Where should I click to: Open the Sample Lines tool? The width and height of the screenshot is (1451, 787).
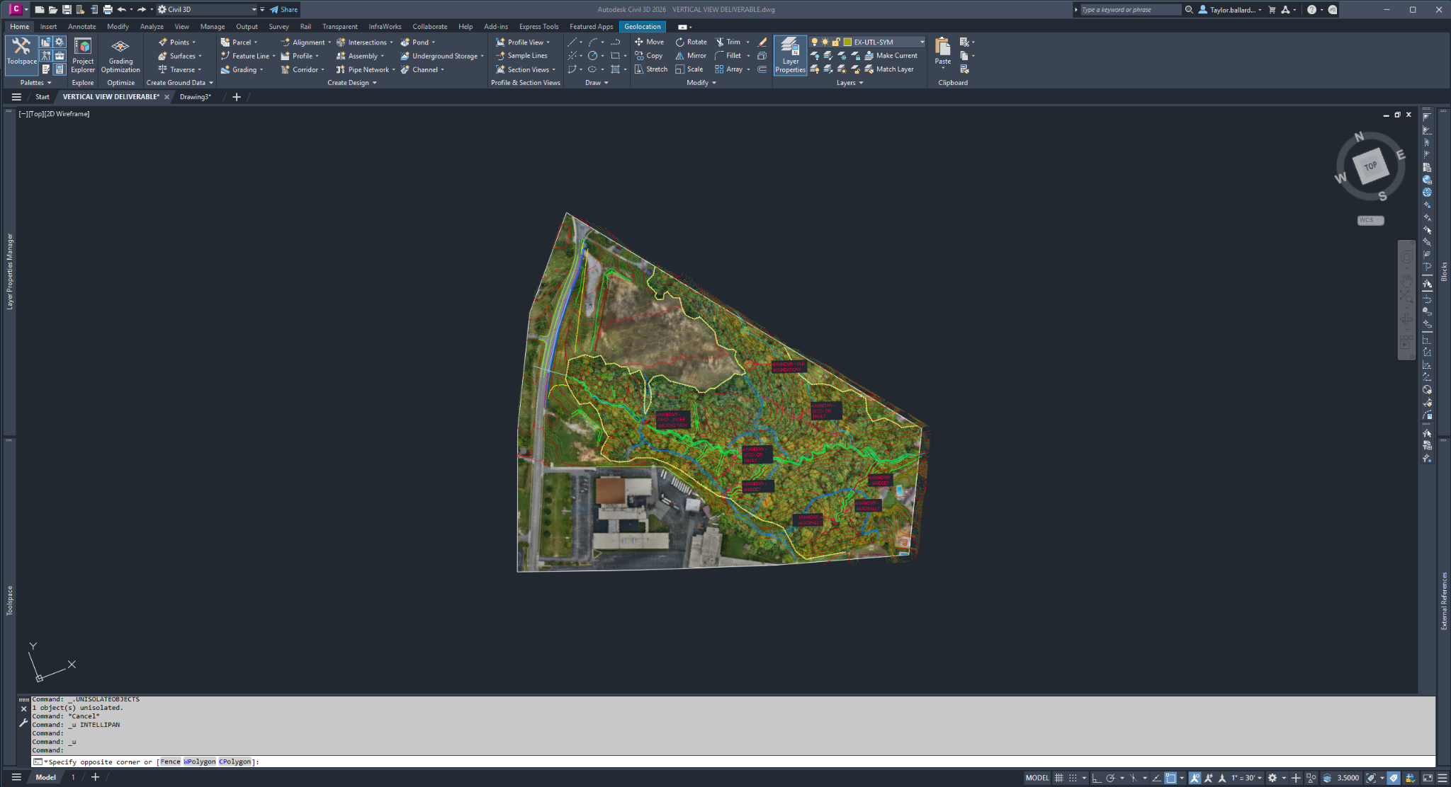click(x=521, y=55)
